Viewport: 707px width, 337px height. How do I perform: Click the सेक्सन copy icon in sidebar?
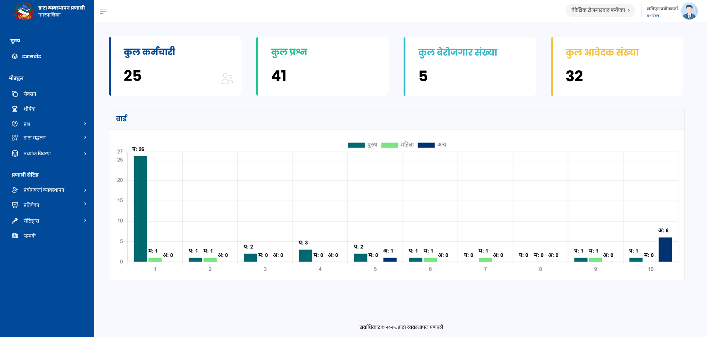tap(14, 94)
